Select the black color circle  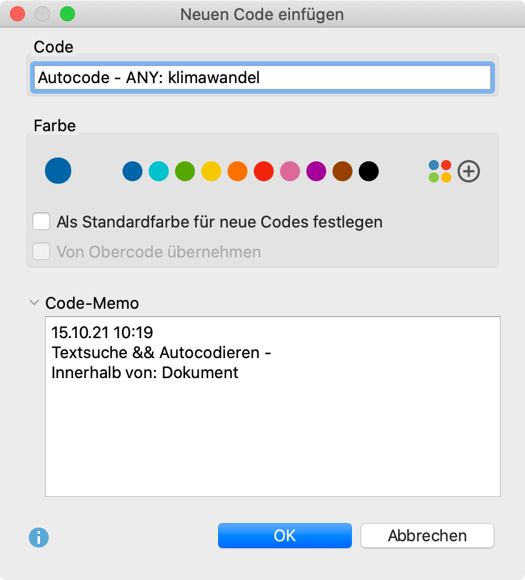point(369,171)
